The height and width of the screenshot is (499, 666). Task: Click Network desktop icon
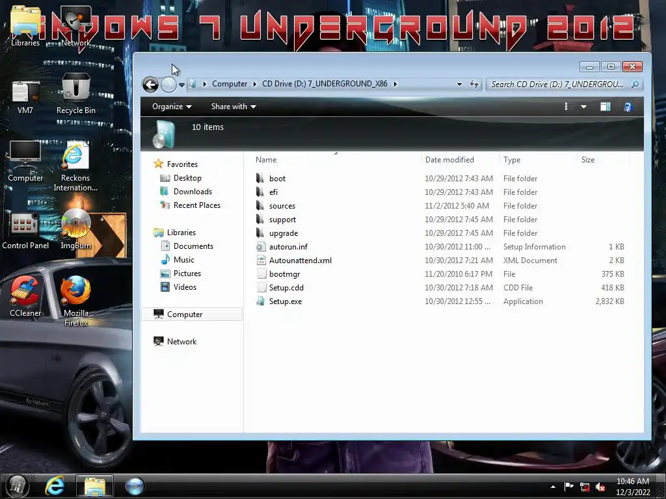[x=75, y=26]
